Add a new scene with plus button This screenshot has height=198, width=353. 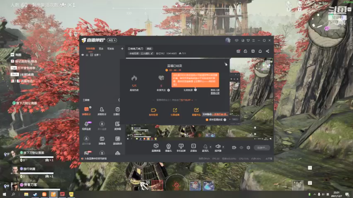(x=122, y=48)
